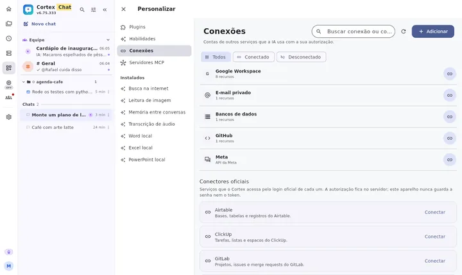This screenshot has width=462, height=275.
Task: Connect the ClickUp connector
Action: click(434, 237)
